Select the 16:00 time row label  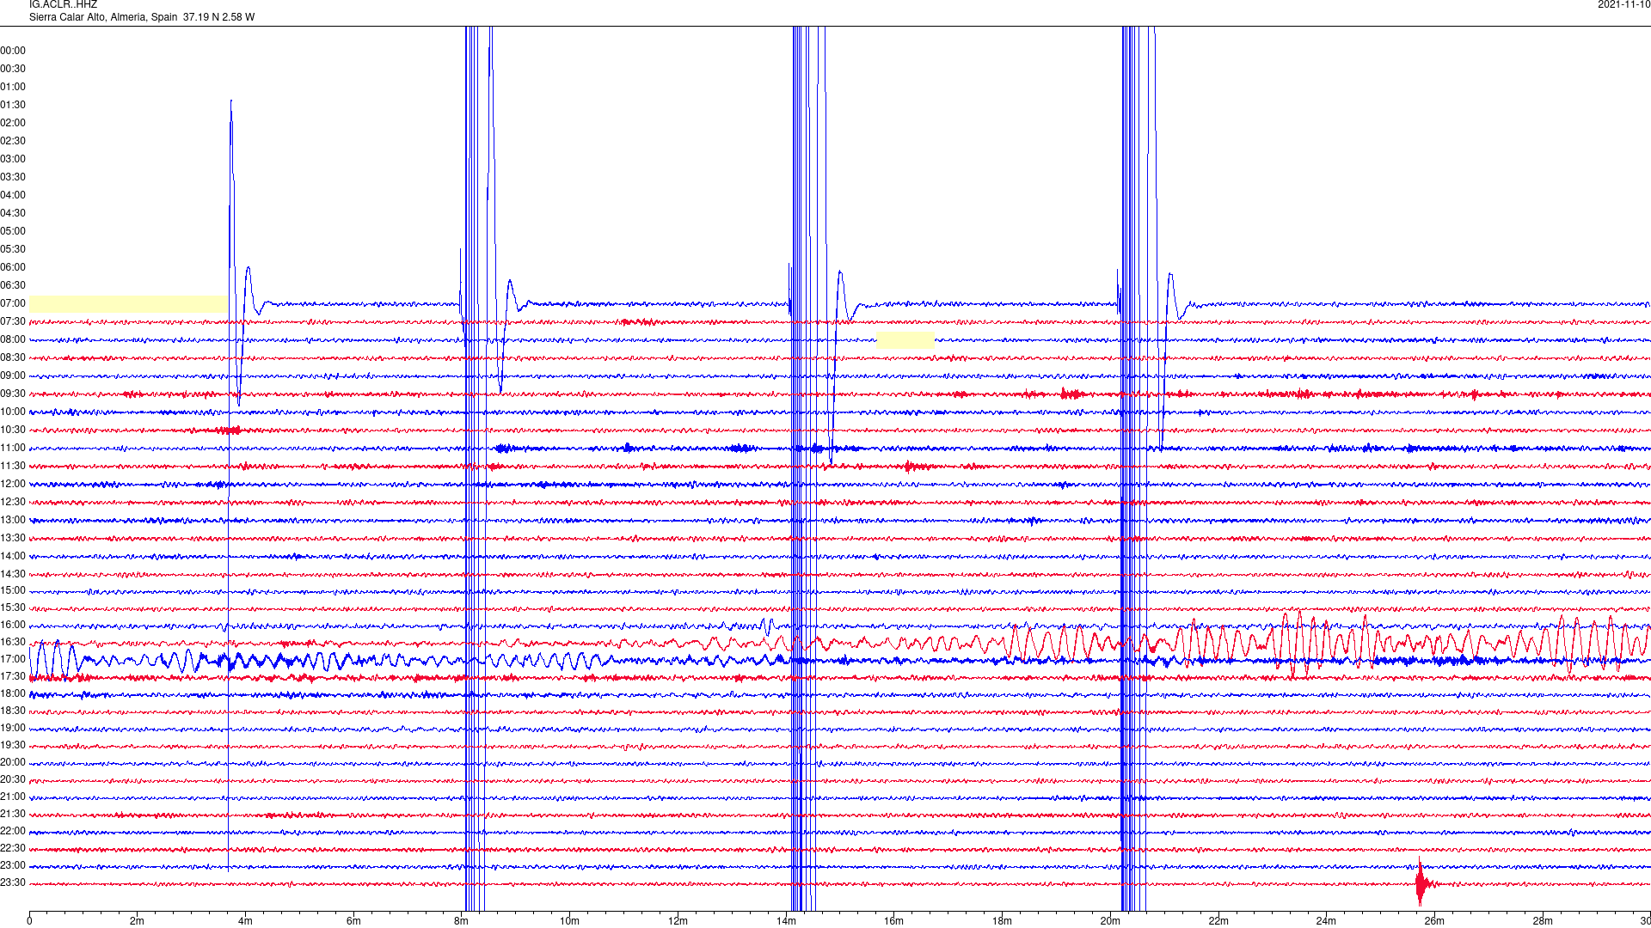tap(13, 625)
